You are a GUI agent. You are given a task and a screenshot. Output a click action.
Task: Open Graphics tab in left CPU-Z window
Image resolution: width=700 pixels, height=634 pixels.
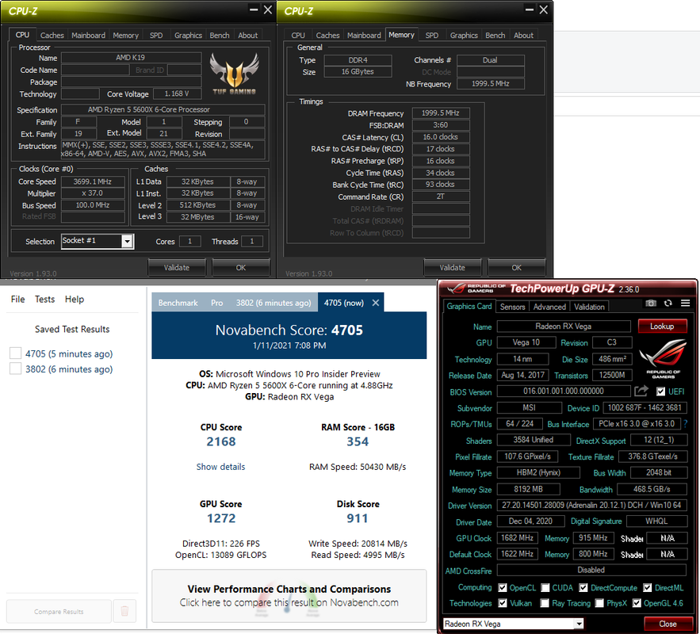coord(188,35)
